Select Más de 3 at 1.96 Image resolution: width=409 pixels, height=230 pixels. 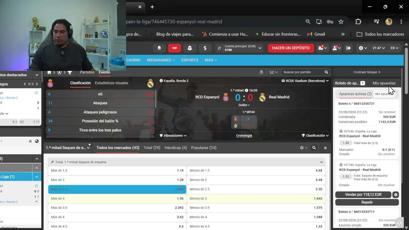tap(117, 198)
